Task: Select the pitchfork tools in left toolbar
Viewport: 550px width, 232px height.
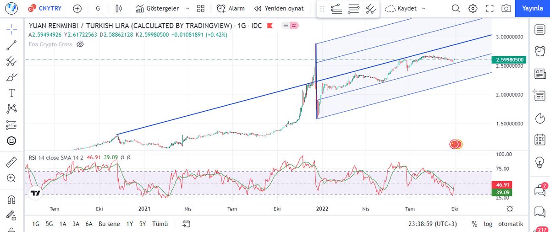Action: (x=12, y=61)
